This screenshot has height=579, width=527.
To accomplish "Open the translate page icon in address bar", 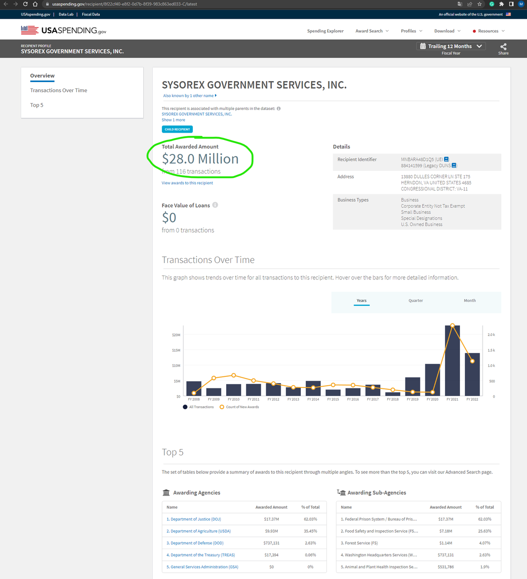I will [460, 4].
